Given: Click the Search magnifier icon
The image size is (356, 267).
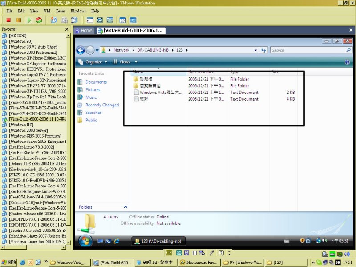Looking at the screenshot, I should click(348, 50).
